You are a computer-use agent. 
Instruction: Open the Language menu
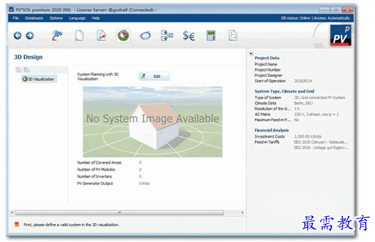point(77,18)
